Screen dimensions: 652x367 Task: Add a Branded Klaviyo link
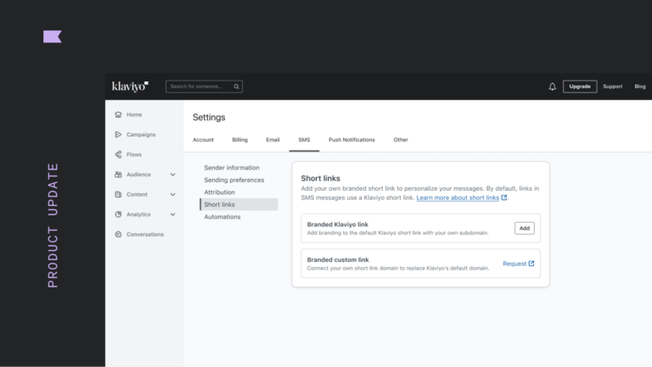pos(525,228)
